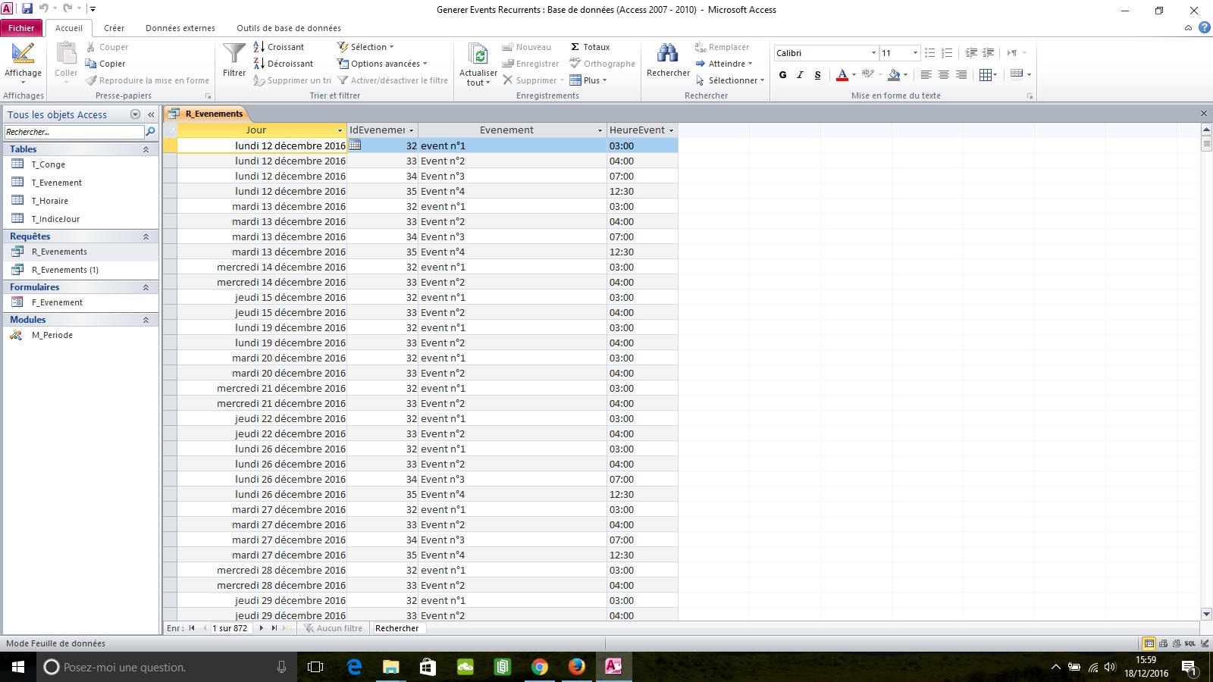Align text left
Screen dimensions: 1213x682
[x=926, y=74]
